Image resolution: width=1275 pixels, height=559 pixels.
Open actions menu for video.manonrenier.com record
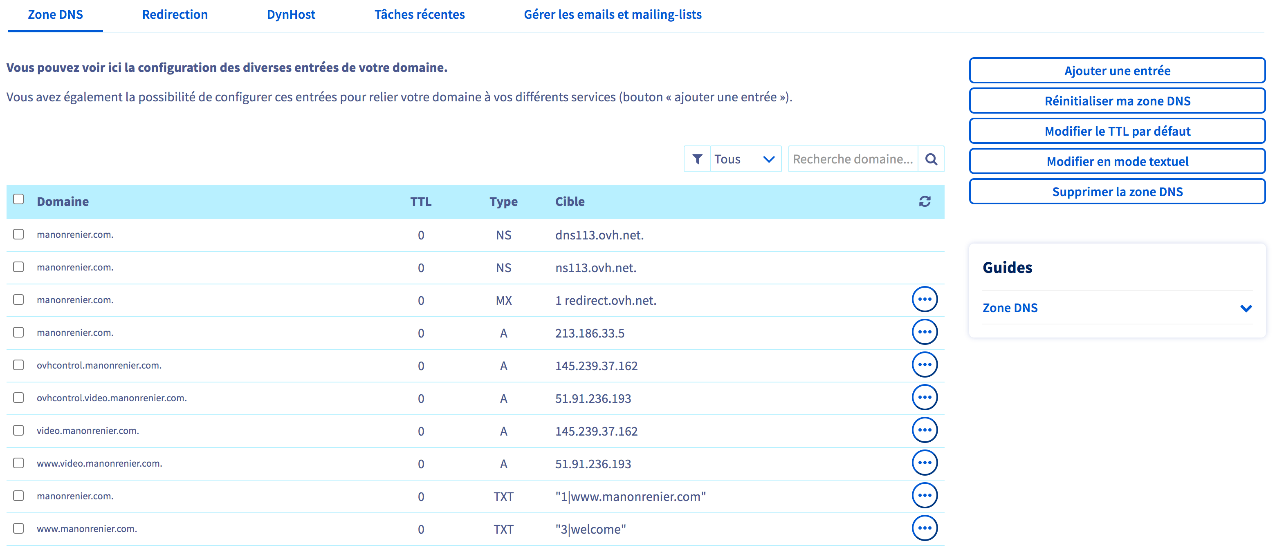coord(924,430)
